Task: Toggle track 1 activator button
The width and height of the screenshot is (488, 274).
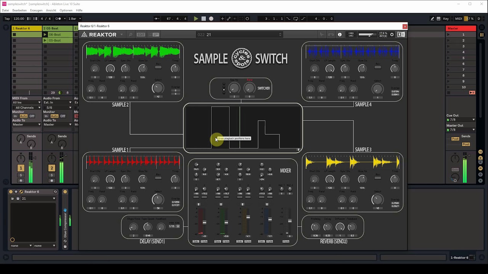Action: [21, 168]
